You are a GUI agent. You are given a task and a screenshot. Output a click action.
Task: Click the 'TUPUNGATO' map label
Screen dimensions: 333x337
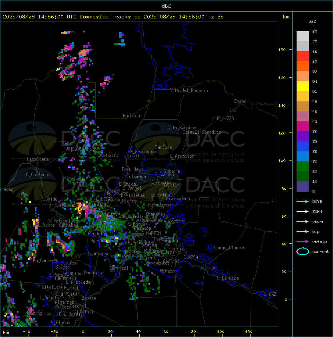point(65,278)
